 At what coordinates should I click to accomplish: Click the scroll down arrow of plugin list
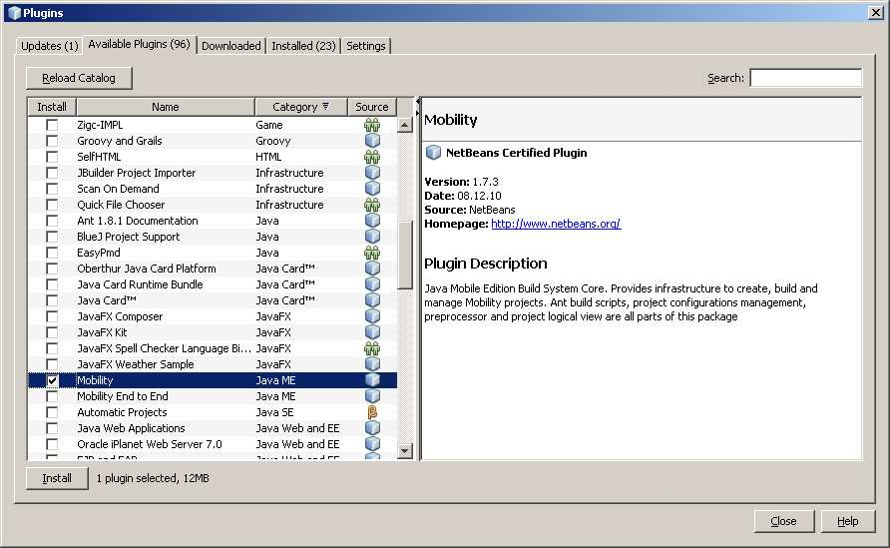(x=405, y=451)
